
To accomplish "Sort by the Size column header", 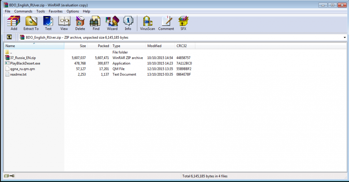I will point(76,46).
